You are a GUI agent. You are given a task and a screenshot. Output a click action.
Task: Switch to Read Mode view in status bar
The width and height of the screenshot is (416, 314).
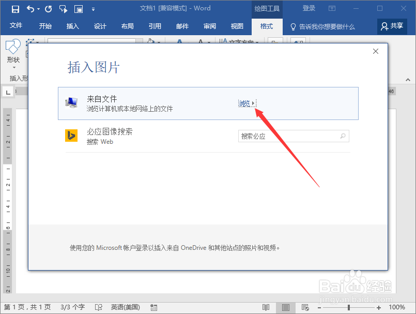267,307
